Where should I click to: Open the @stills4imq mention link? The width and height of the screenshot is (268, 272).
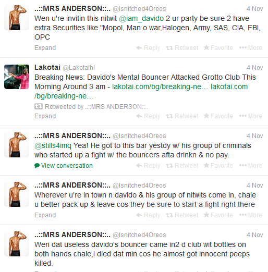[53, 145]
